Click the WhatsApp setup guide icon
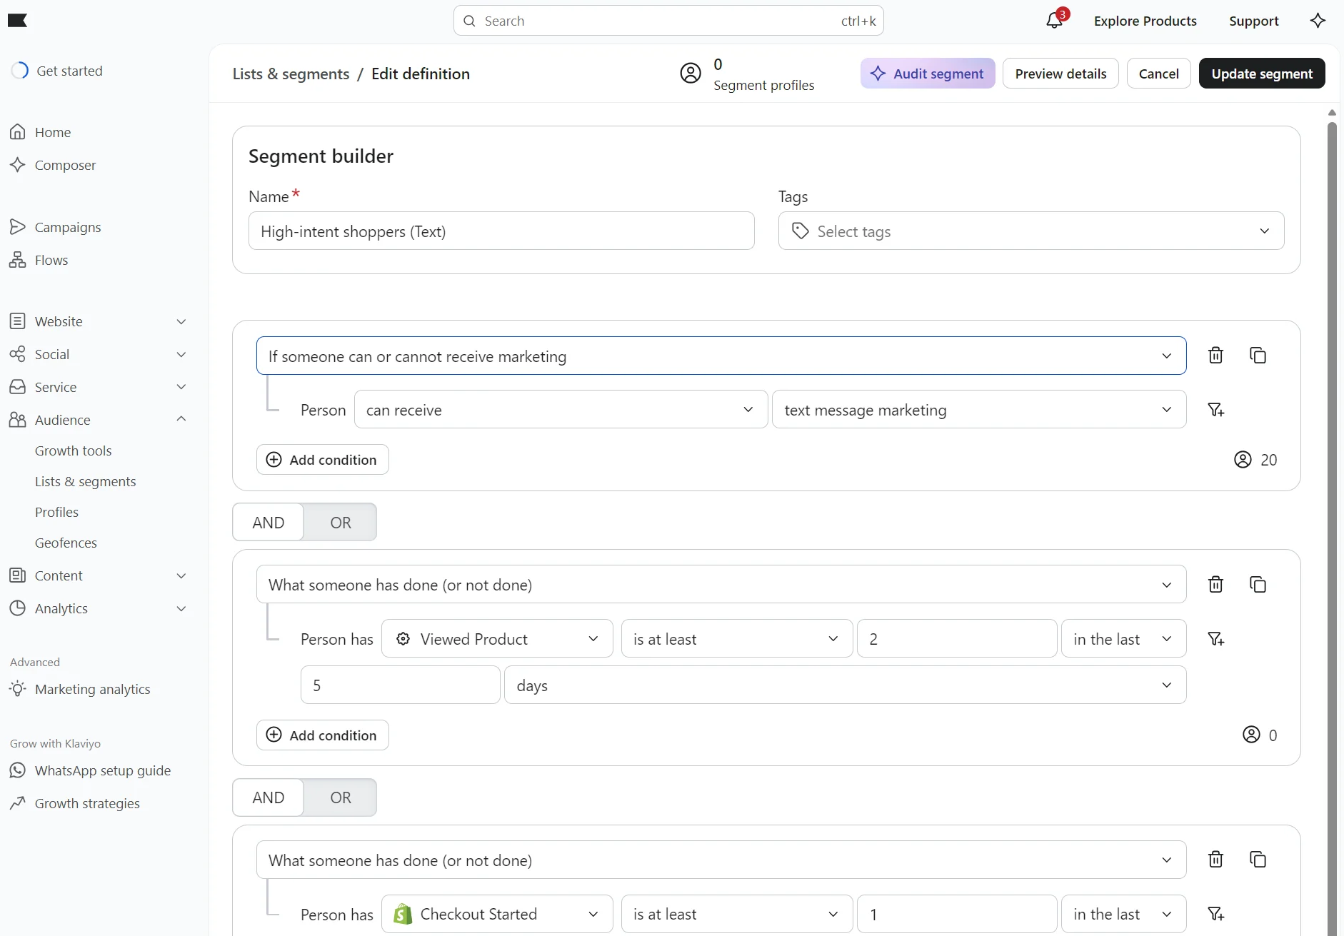1344x936 pixels. [x=18, y=770]
